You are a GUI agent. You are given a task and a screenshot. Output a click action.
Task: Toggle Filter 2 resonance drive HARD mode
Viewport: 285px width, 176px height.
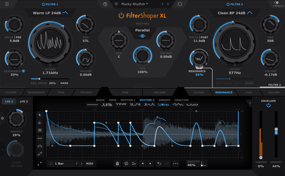249,83
